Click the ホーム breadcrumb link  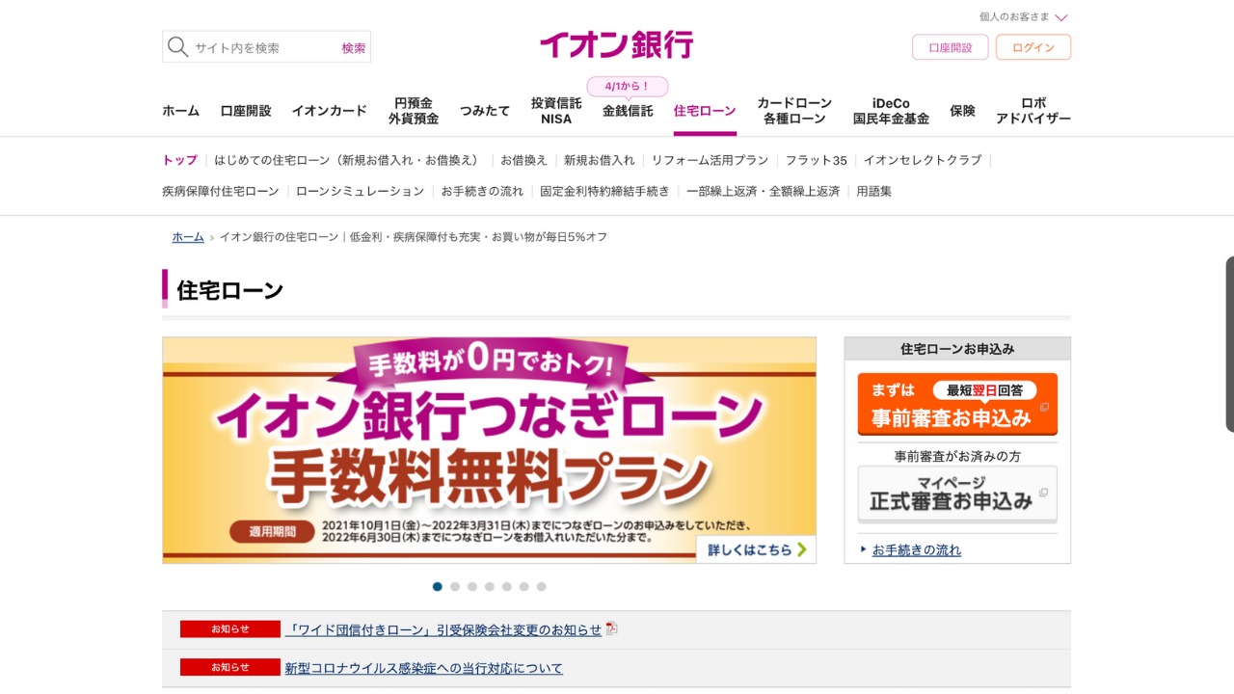tap(188, 237)
